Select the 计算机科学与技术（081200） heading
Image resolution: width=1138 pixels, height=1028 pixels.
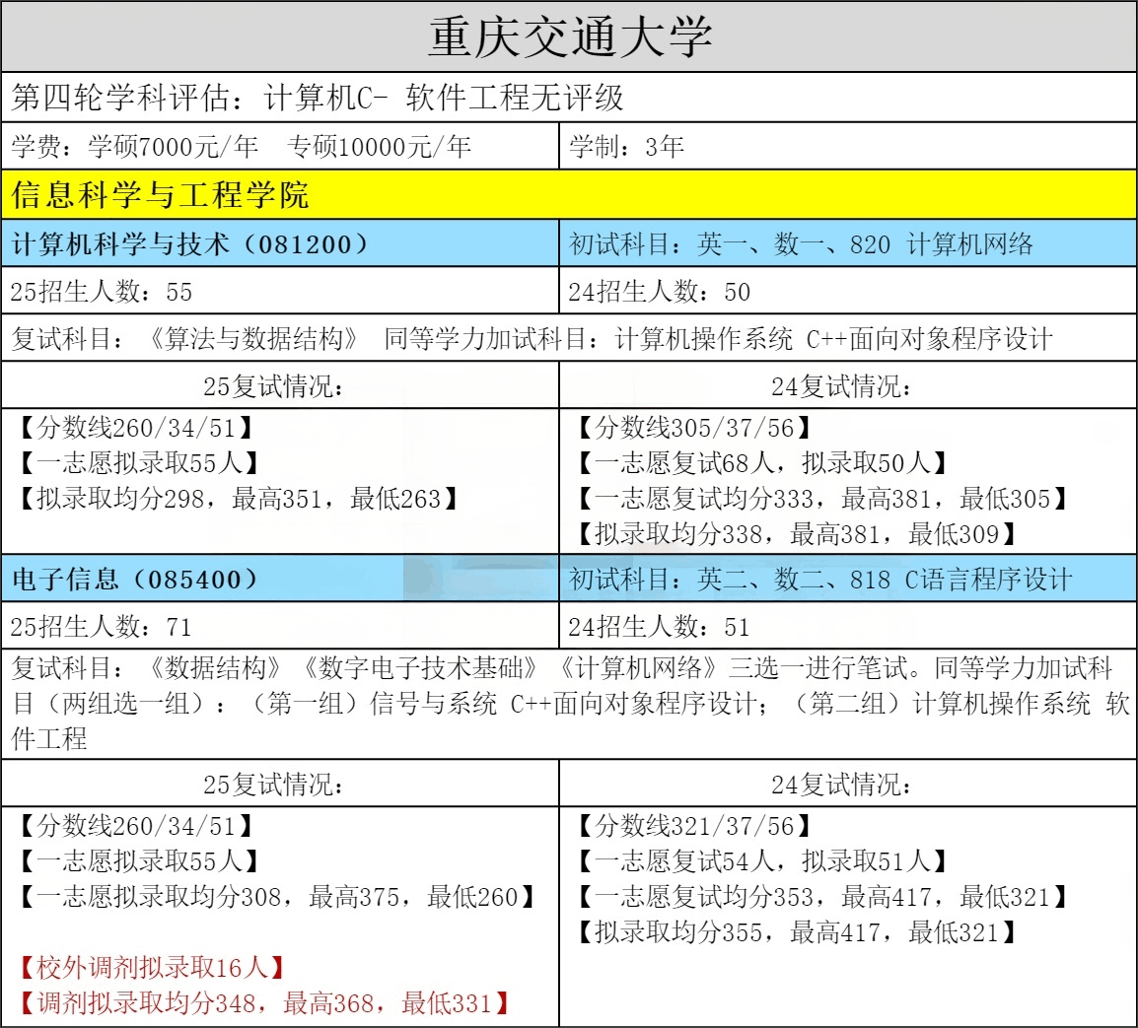pos(190,243)
